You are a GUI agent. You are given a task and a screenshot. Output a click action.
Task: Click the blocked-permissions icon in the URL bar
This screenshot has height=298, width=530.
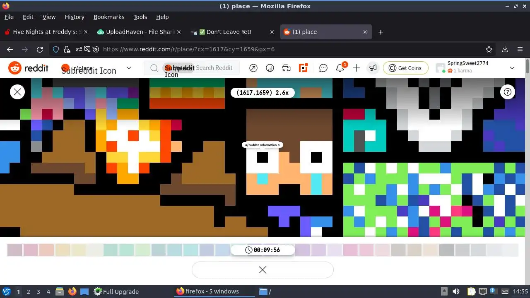(87, 49)
